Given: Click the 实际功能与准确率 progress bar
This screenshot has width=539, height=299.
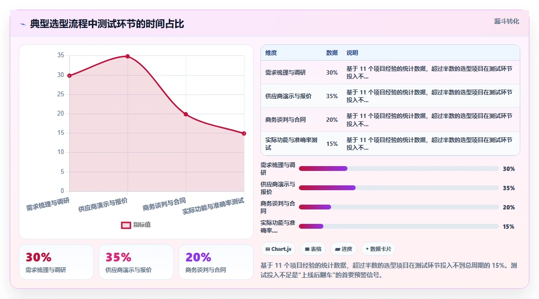Looking at the screenshot, I should [399, 226].
